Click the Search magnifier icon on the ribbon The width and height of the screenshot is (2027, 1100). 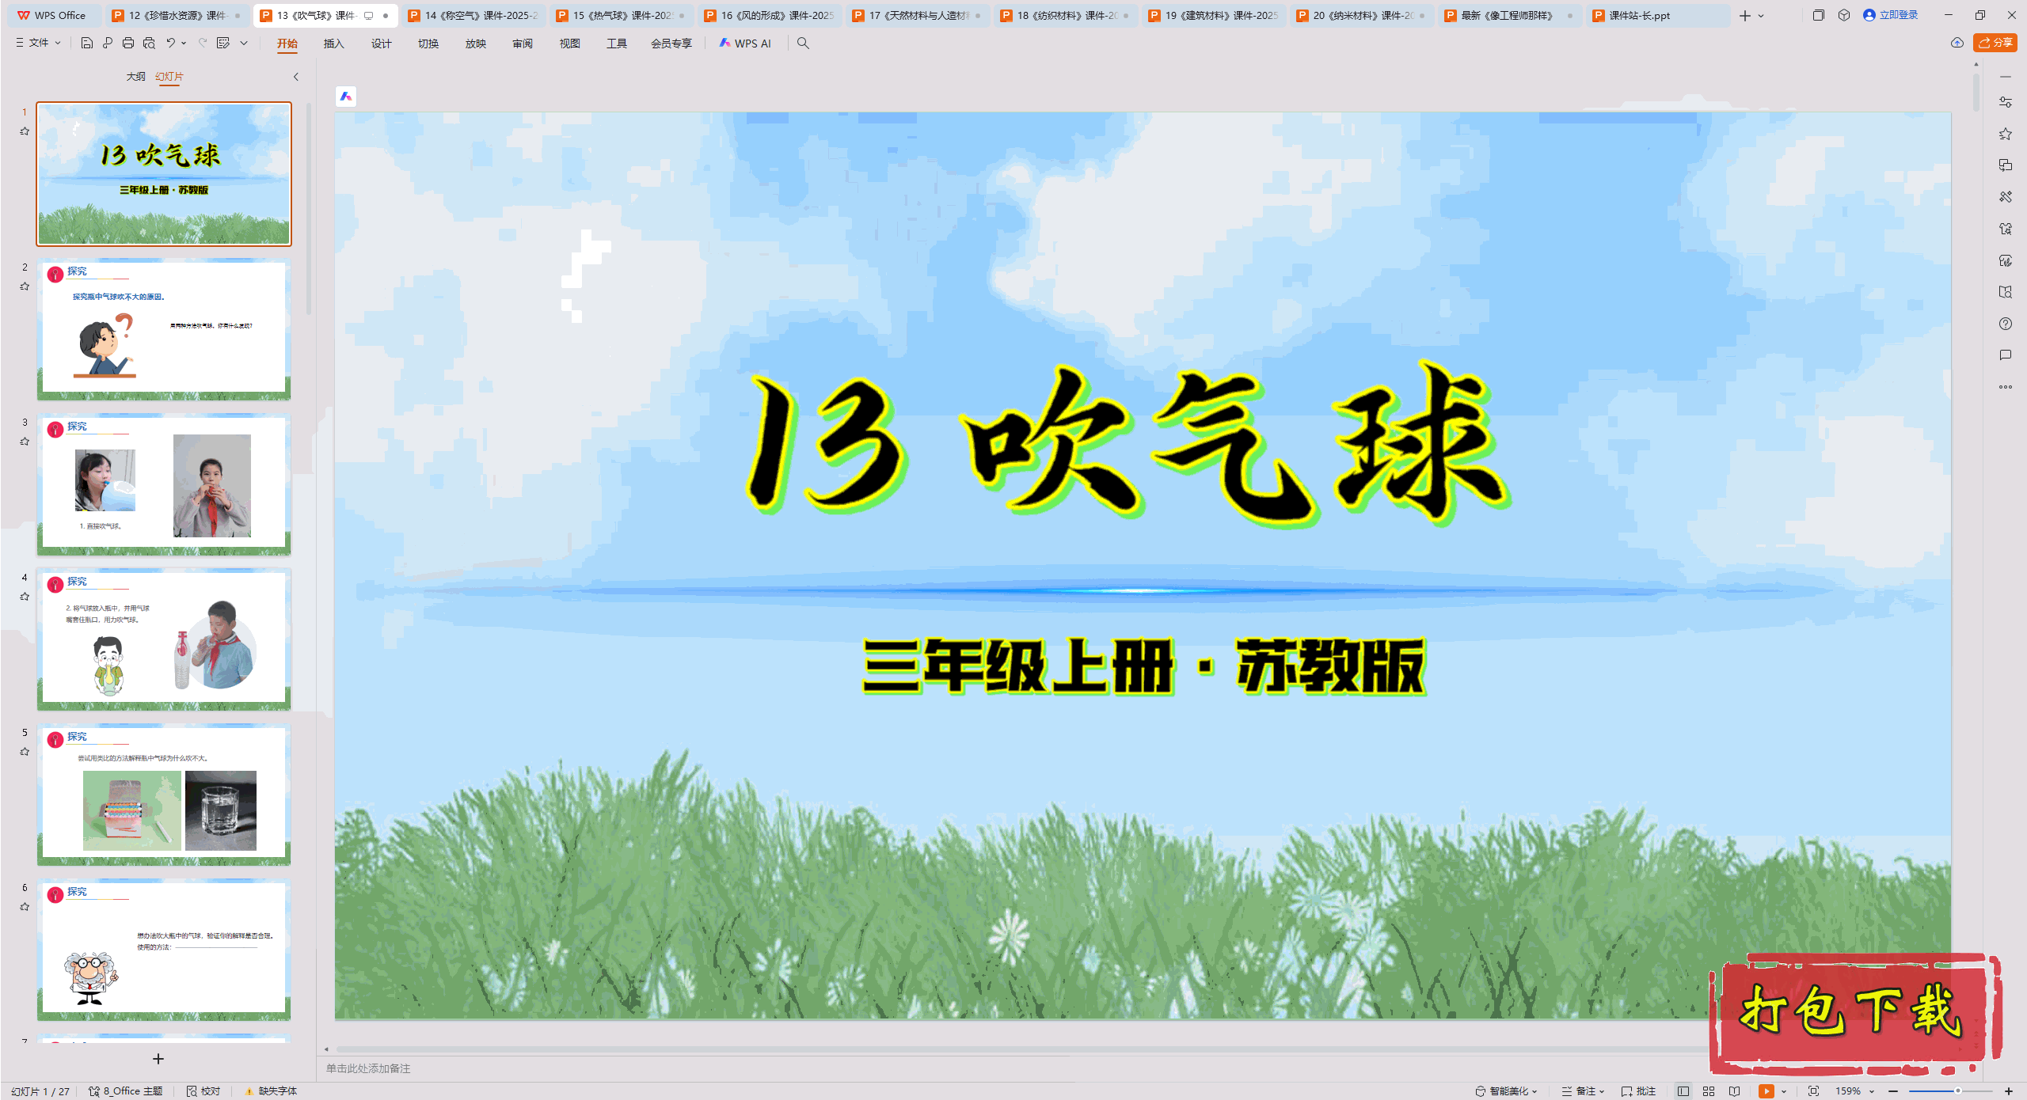(802, 44)
